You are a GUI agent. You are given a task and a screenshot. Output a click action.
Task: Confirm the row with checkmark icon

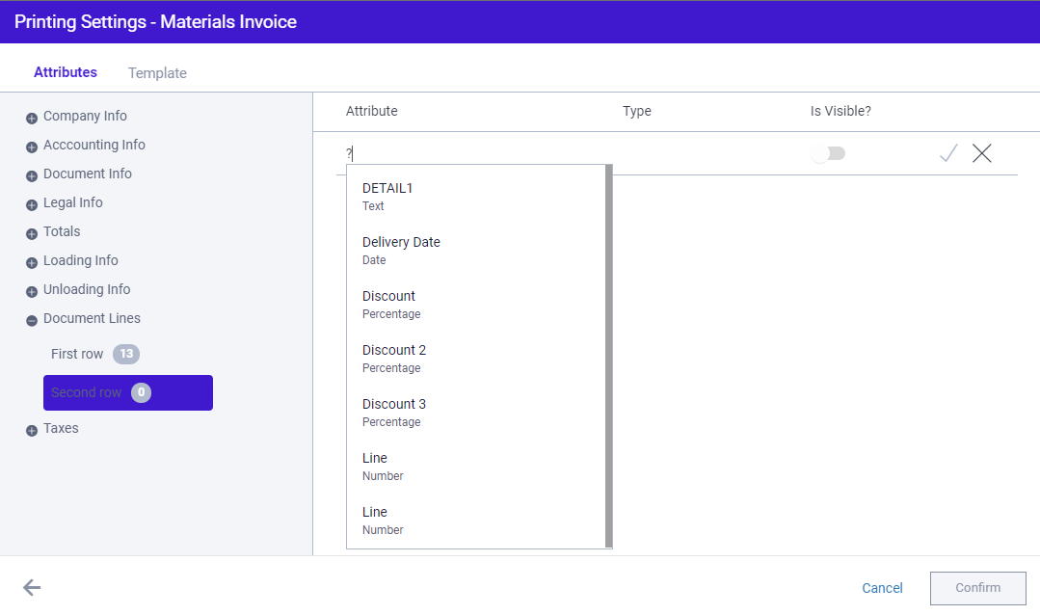(x=948, y=153)
